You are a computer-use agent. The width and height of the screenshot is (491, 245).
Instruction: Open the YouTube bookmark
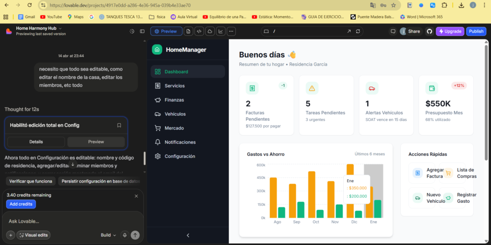point(51,17)
